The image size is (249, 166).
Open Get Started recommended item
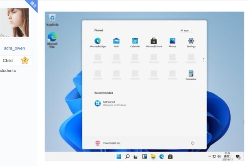[110, 103]
